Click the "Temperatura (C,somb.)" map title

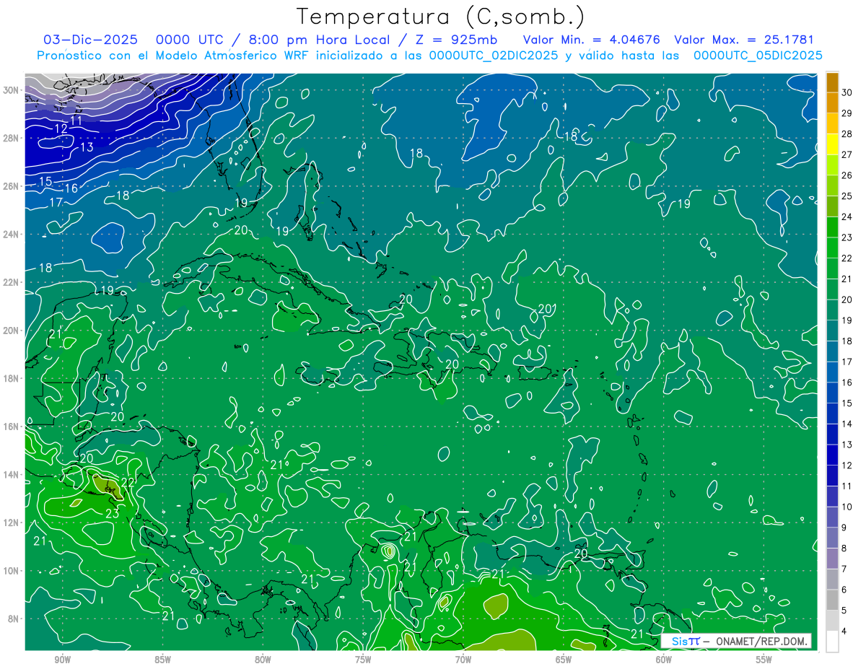tap(440, 17)
